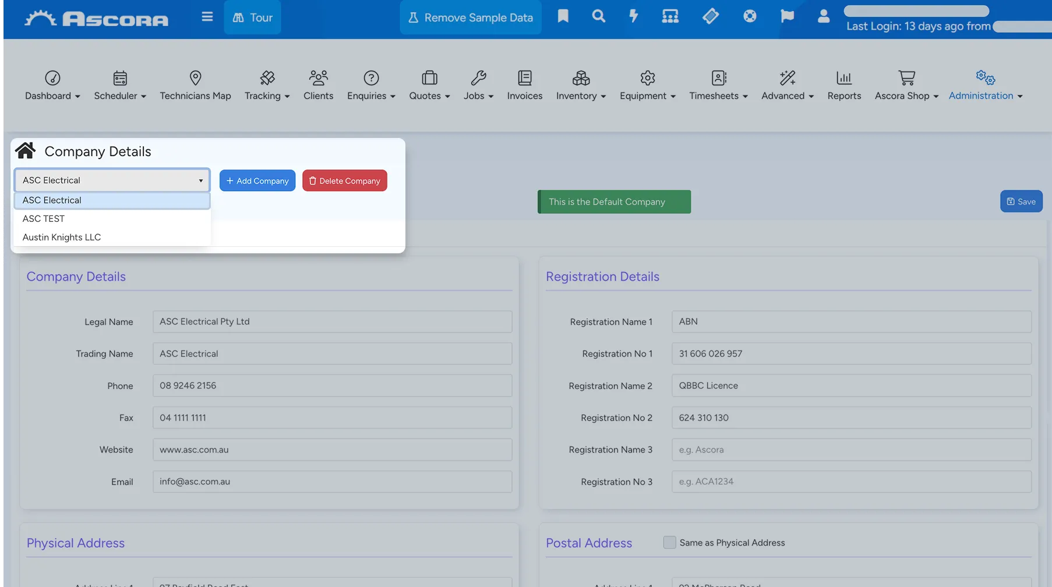
Task: Expand the Dashboard menu
Action: [52, 86]
